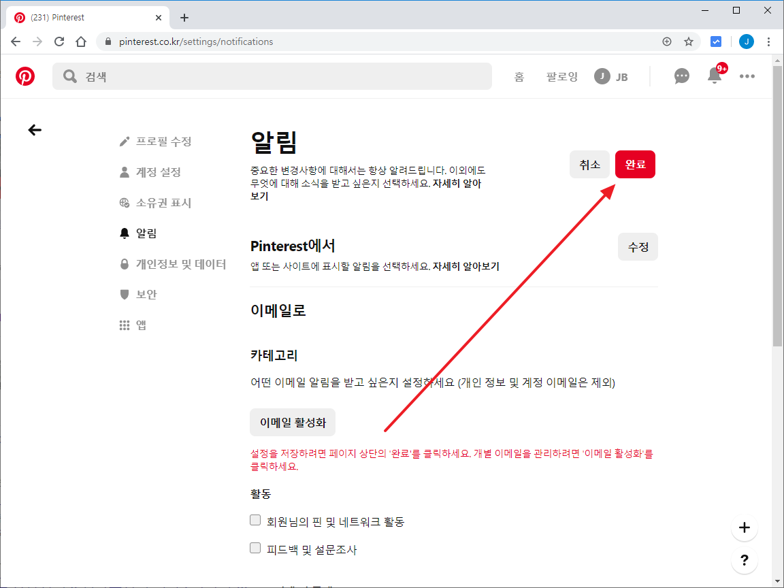Go back using browser back arrow
The width and height of the screenshot is (784, 588).
[x=16, y=42]
